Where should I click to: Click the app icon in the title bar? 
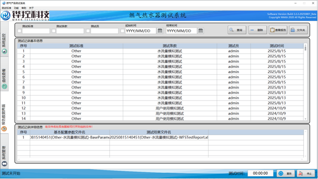tap(4, 3)
